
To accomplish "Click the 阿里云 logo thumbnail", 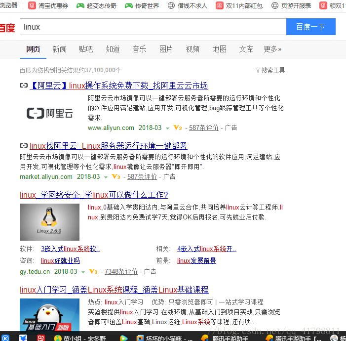I will tap(49, 113).
